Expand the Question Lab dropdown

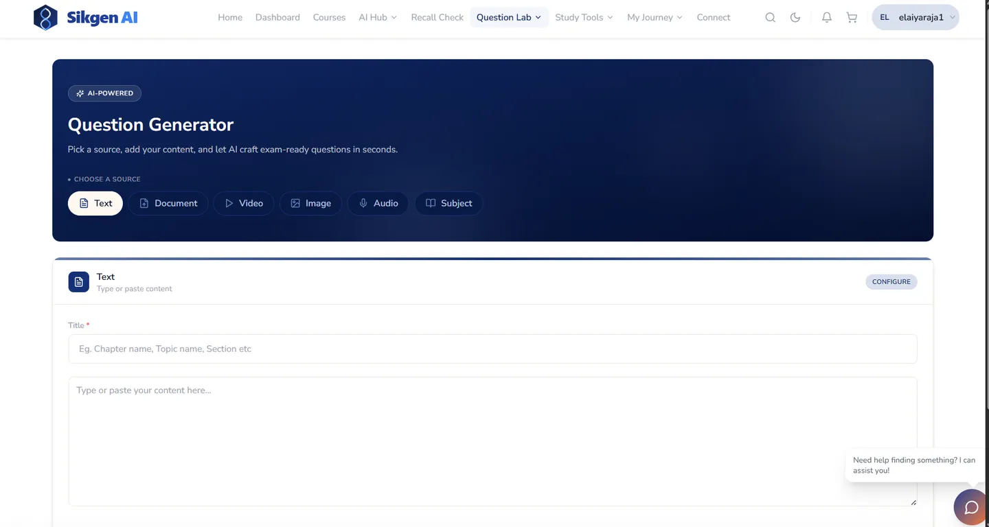point(509,18)
